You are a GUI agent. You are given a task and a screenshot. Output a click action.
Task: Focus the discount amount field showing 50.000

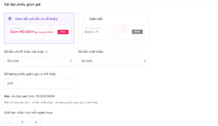113,61
